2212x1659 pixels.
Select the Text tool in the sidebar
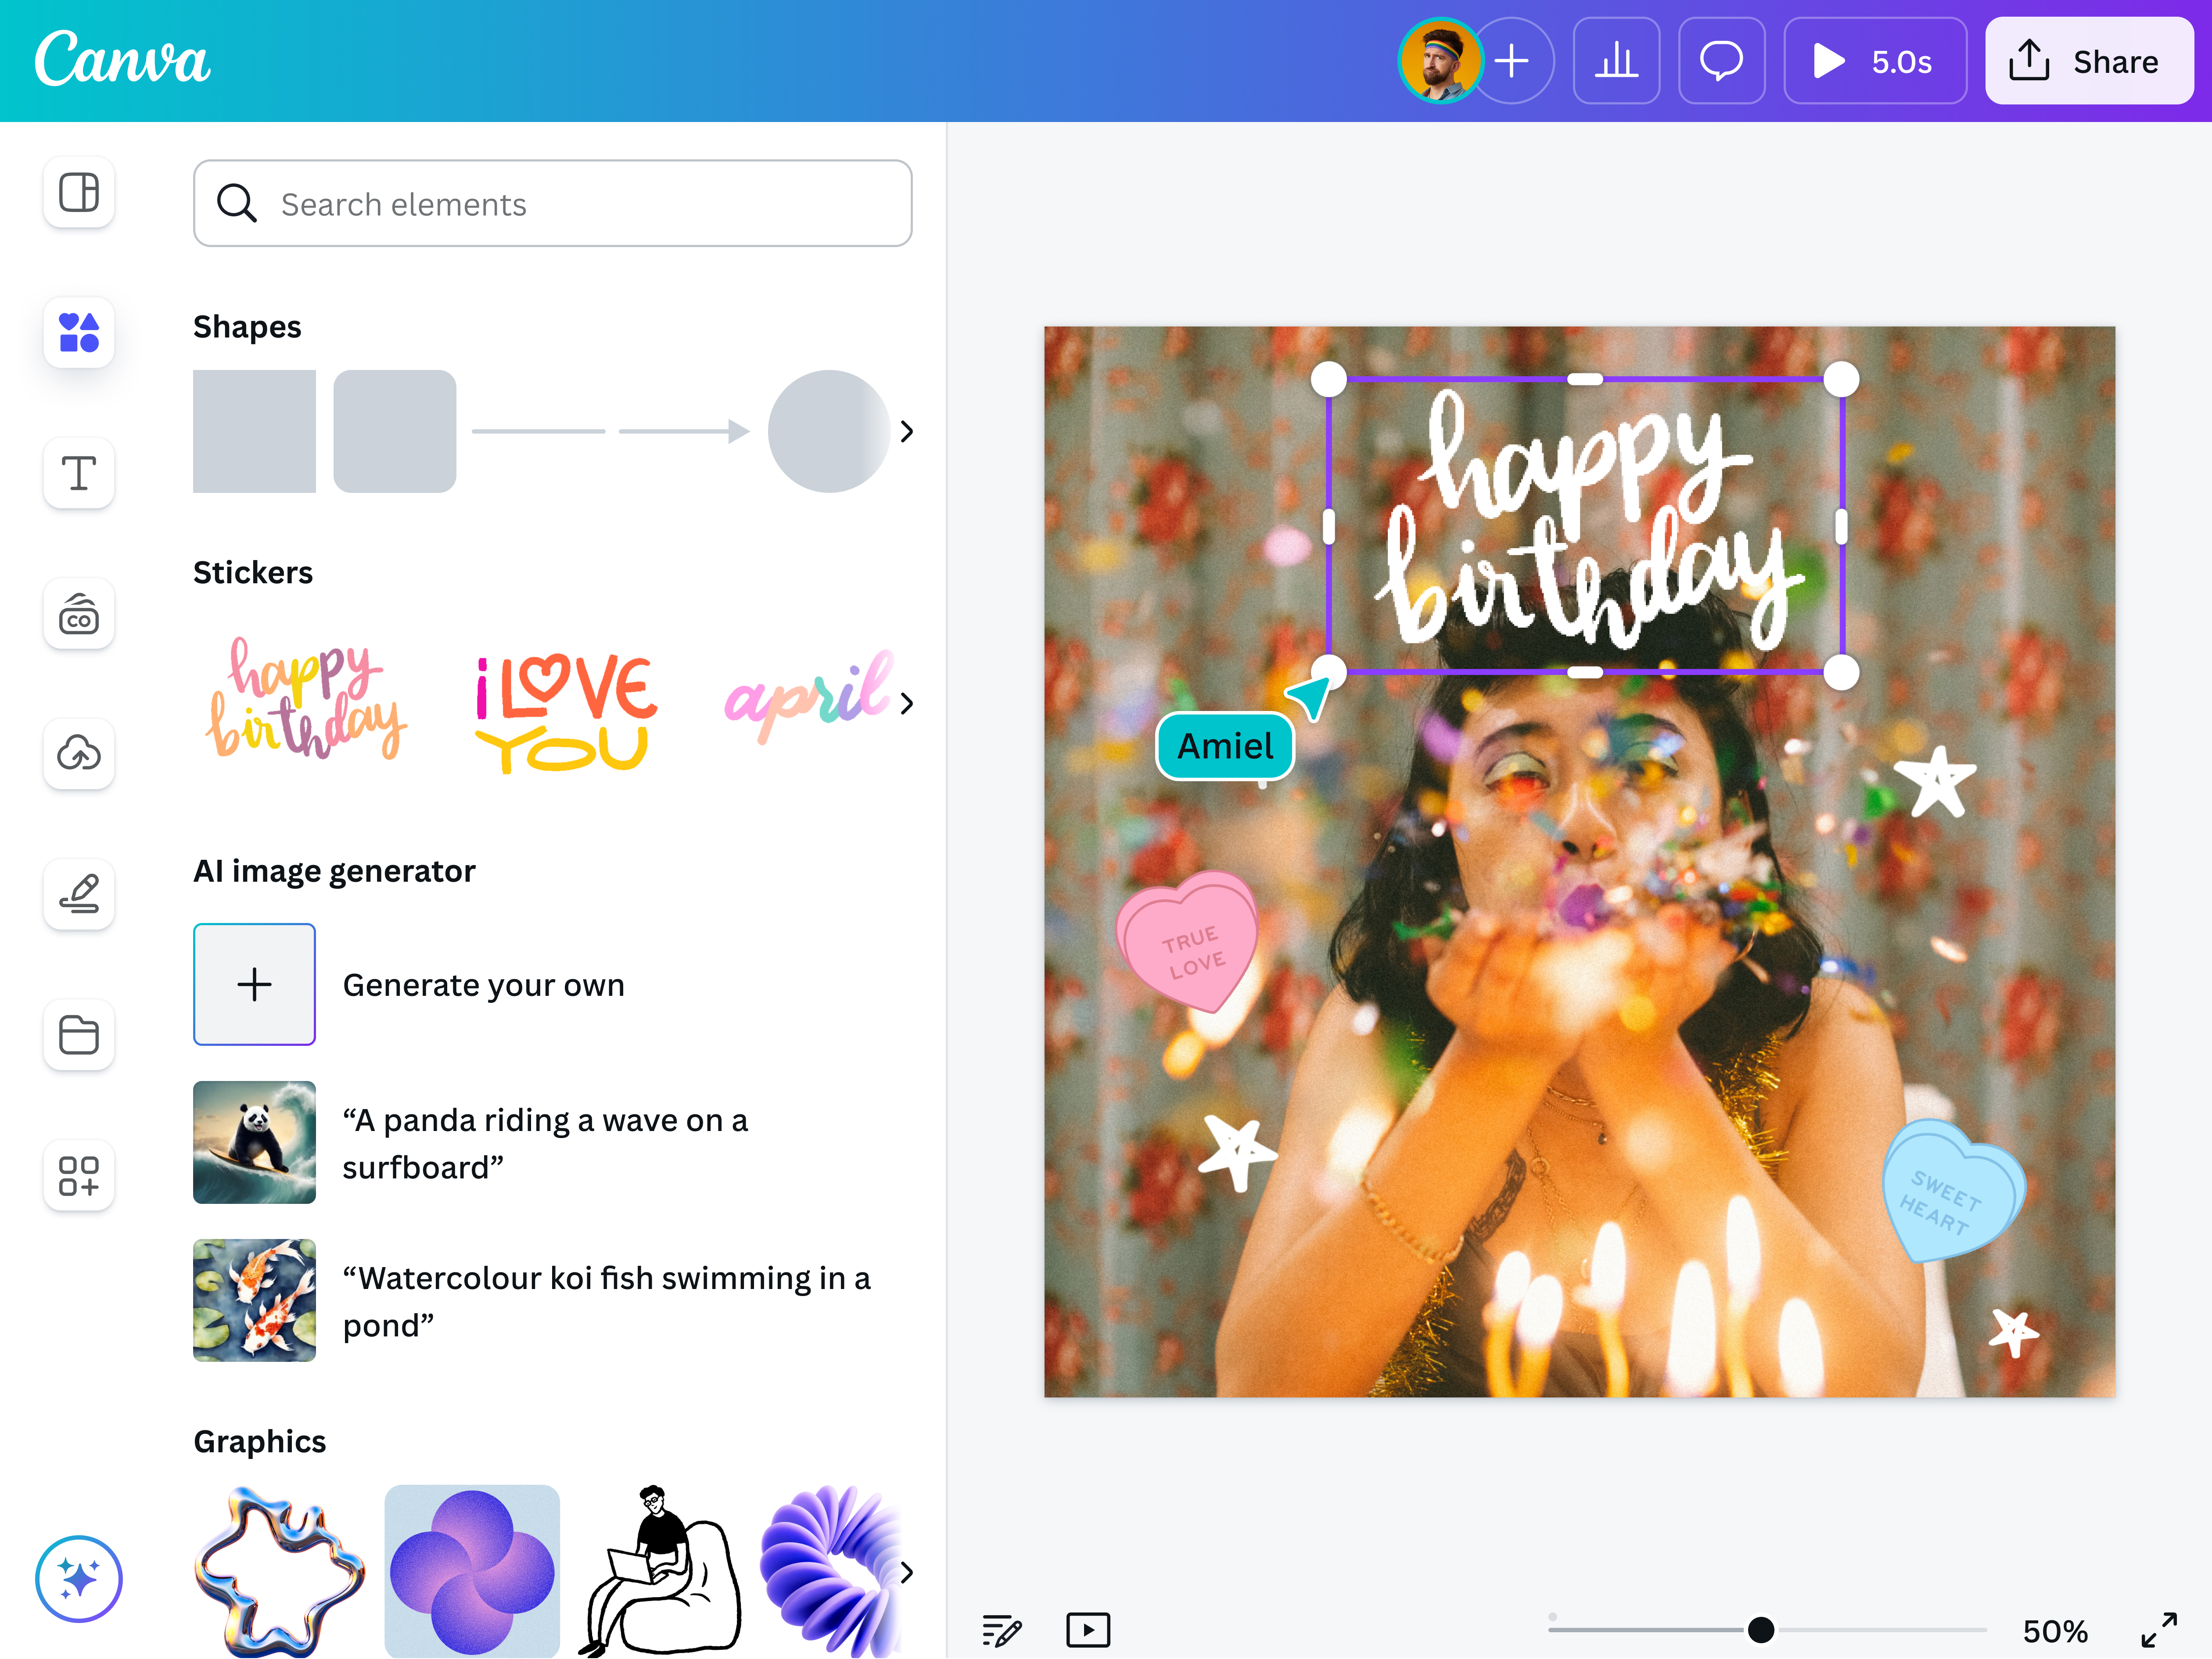tap(78, 473)
